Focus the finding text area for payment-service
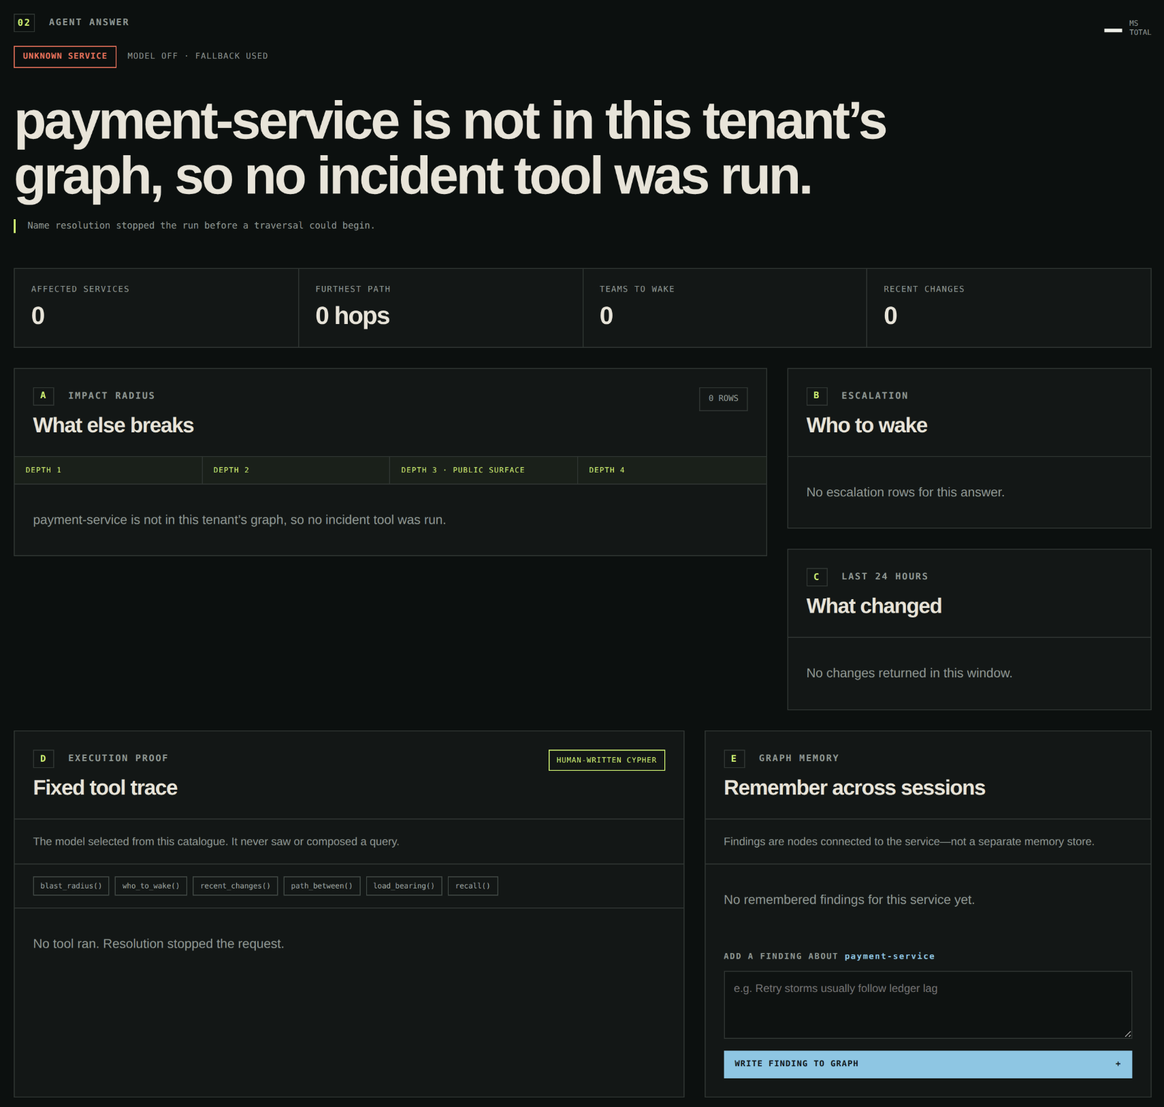This screenshot has width=1164, height=1107. coord(927,1005)
